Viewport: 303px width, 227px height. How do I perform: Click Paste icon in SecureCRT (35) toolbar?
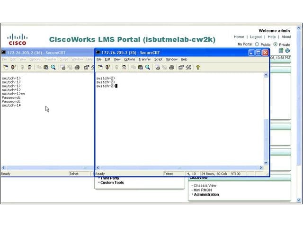pos(141,67)
